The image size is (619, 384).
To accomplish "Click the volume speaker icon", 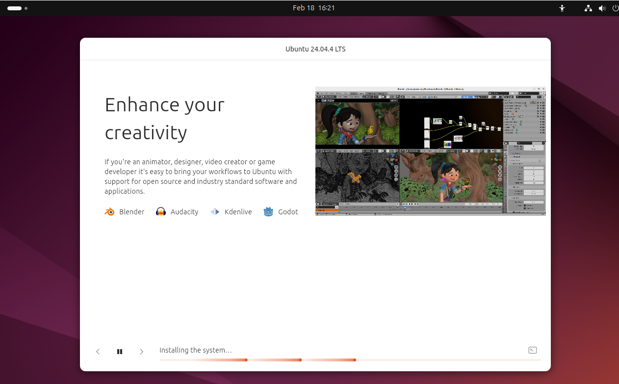I will click(x=602, y=8).
